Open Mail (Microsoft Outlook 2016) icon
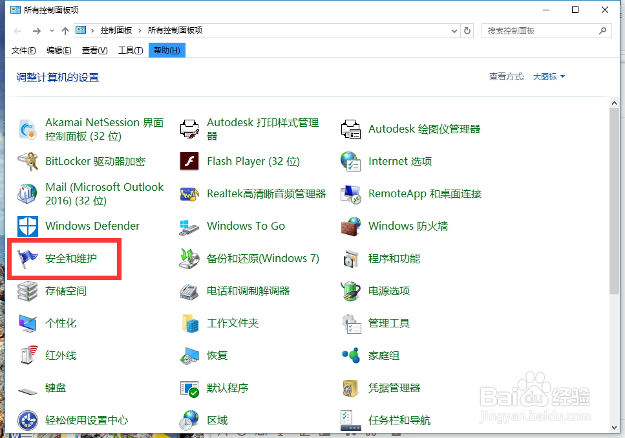This screenshot has width=625, height=438. (28, 193)
